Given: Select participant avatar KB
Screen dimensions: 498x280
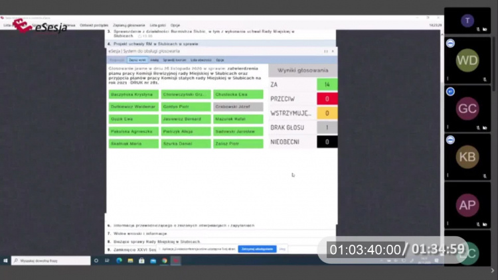Looking at the screenshot, I should click(x=467, y=157).
